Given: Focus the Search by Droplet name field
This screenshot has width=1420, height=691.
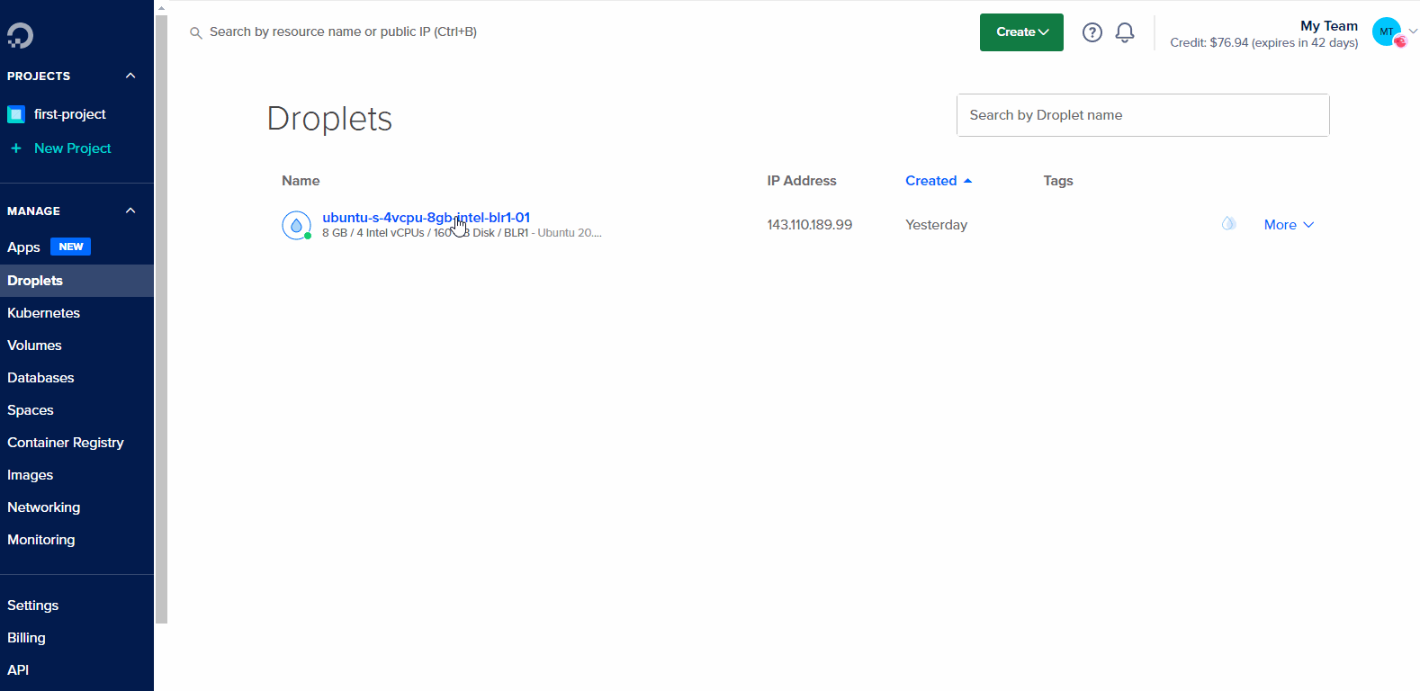Looking at the screenshot, I should tap(1143, 115).
